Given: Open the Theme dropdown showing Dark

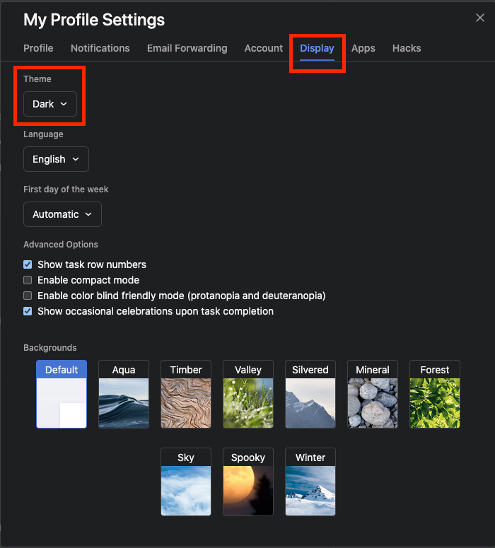Looking at the screenshot, I should pyautogui.click(x=50, y=104).
